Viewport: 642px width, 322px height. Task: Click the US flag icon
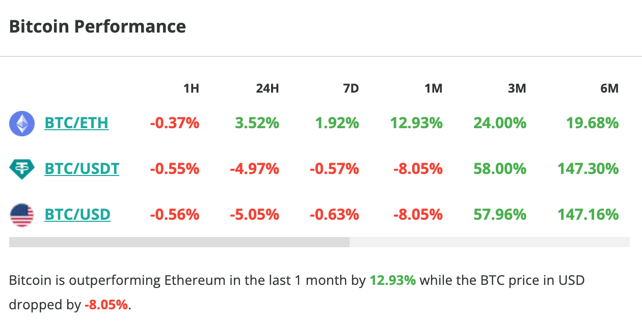(22, 215)
